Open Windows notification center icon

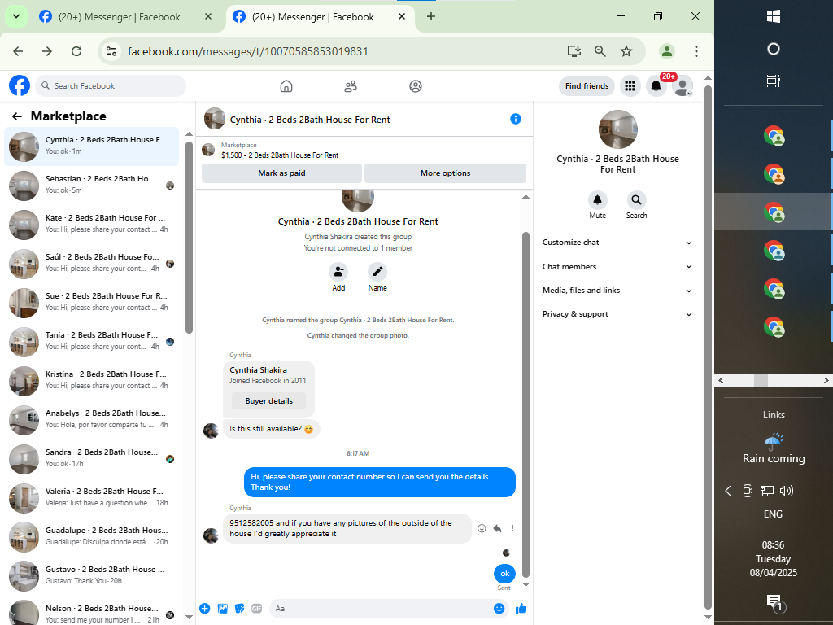[x=774, y=602]
